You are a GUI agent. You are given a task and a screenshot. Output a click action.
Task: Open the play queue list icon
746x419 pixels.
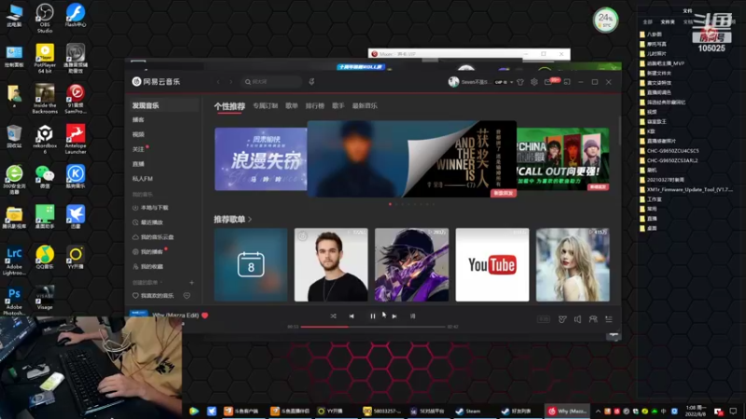point(609,319)
